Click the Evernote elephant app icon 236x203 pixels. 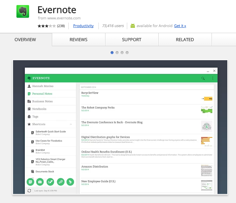pos(23,11)
